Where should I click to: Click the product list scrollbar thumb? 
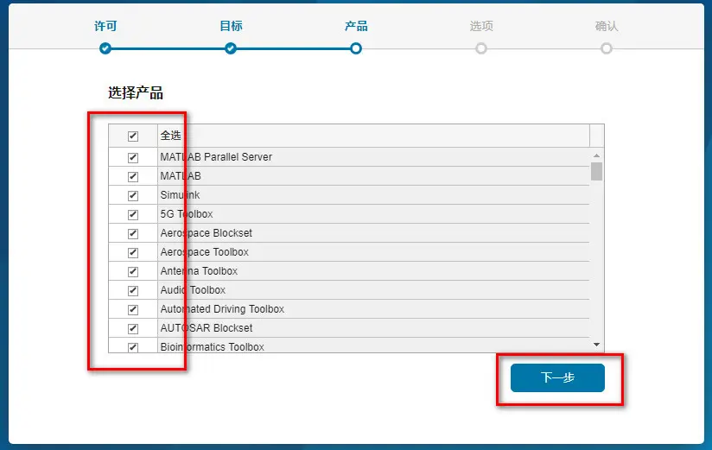(x=597, y=172)
